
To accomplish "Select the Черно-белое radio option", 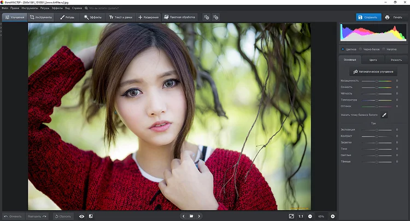I will (x=361, y=49).
